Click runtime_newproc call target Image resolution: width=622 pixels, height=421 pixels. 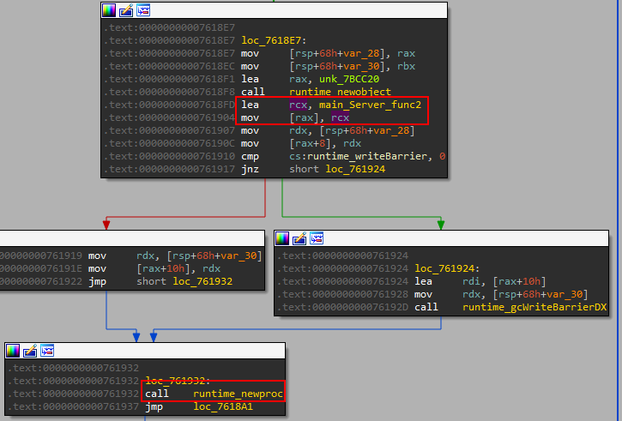tap(238, 394)
